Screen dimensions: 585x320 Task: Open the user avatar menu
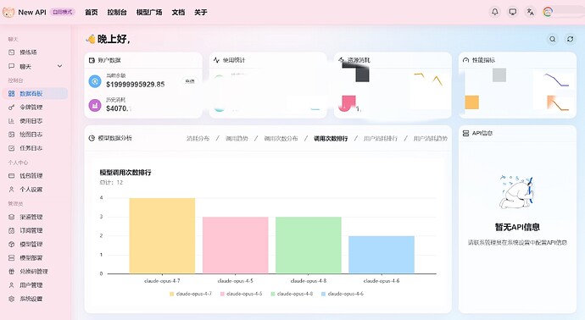point(548,12)
